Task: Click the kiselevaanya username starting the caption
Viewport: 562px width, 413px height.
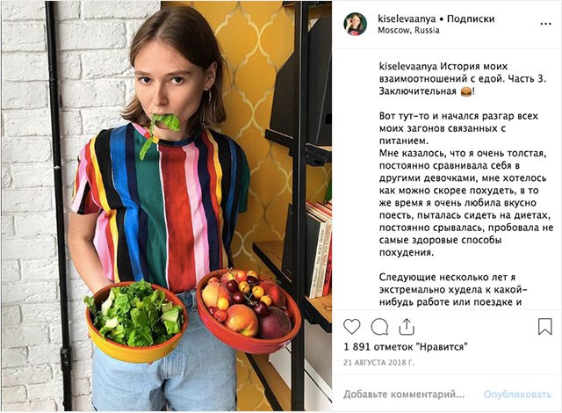Action: [x=407, y=67]
